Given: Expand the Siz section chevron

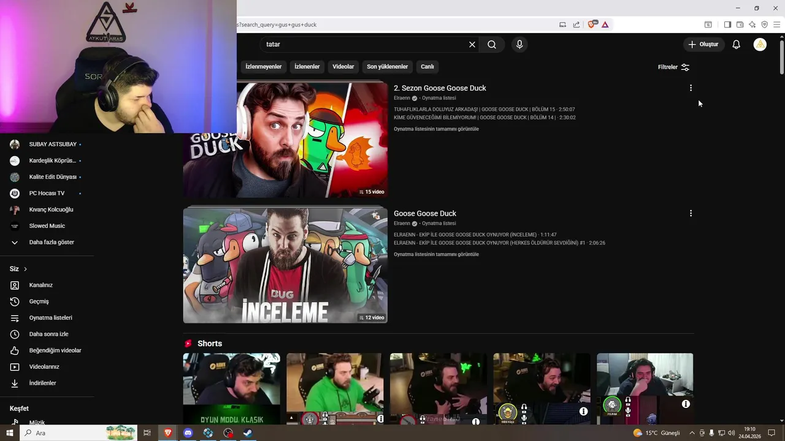Looking at the screenshot, I should [25, 269].
